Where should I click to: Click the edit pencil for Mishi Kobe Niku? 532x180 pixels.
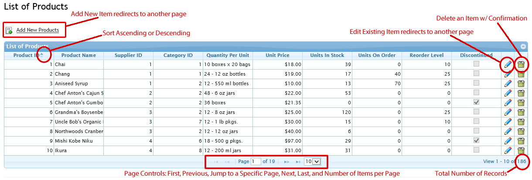(508, 141)
